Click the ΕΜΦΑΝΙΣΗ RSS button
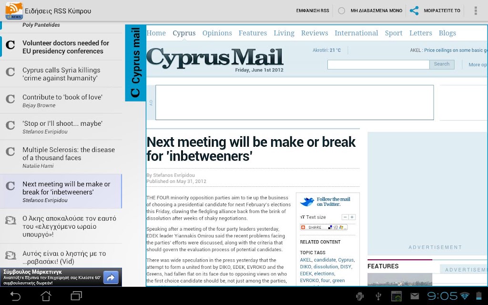The image size is (488, 305). [x=313, y=10]
